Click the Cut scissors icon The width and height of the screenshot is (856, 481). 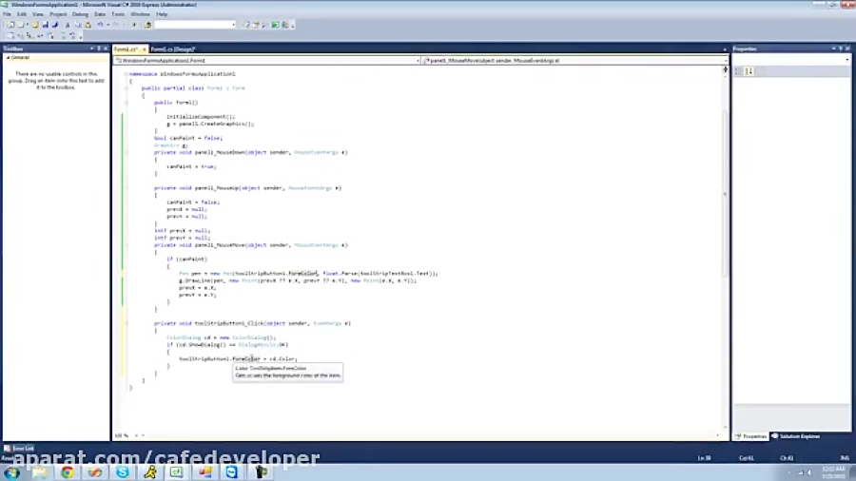[x=68, y=25]
